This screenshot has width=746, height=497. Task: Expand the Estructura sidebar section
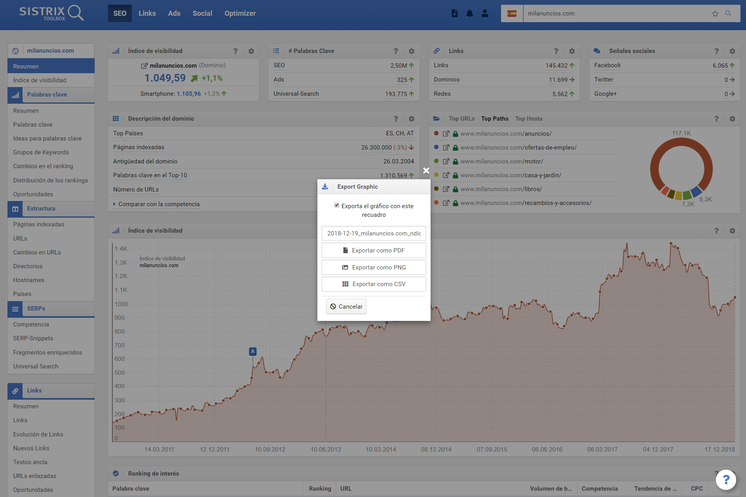coord(41,209)
